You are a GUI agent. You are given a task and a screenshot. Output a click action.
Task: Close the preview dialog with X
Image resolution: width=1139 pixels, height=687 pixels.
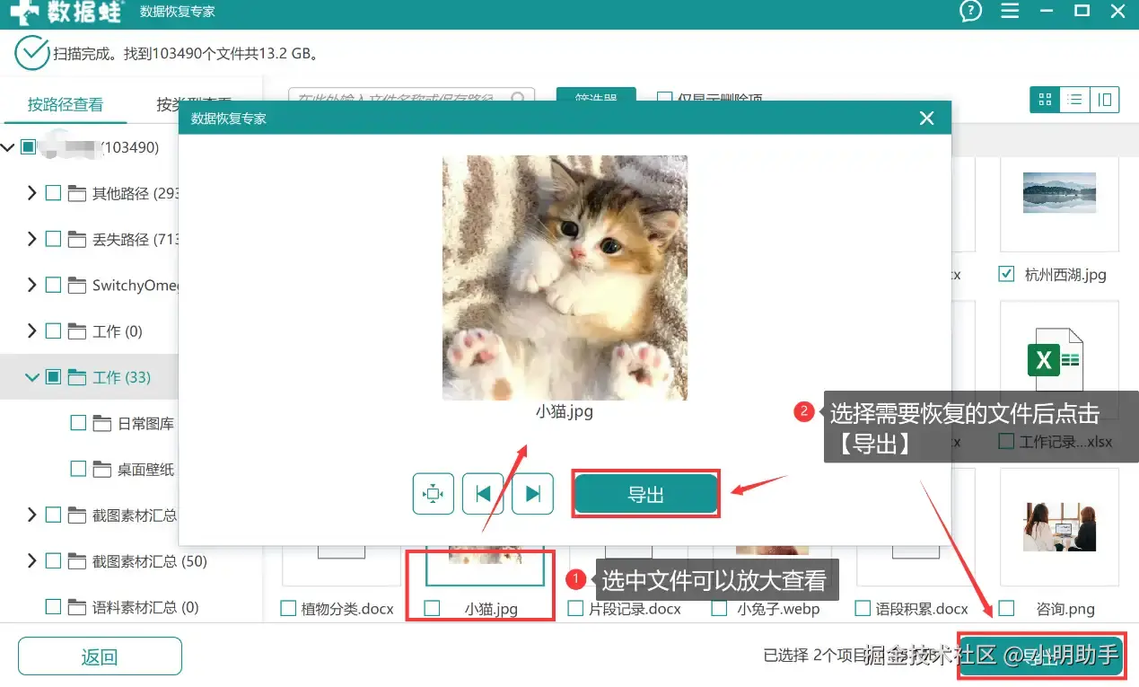tap(927, 118)
